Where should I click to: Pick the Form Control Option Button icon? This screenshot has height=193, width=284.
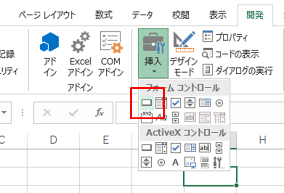(x=219, y=103)
